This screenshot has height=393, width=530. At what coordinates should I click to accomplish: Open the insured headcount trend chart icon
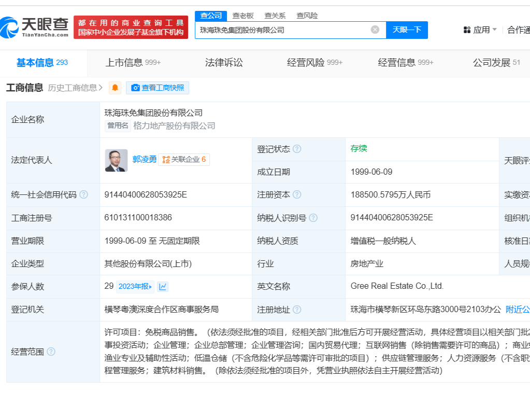pos(163,287)
